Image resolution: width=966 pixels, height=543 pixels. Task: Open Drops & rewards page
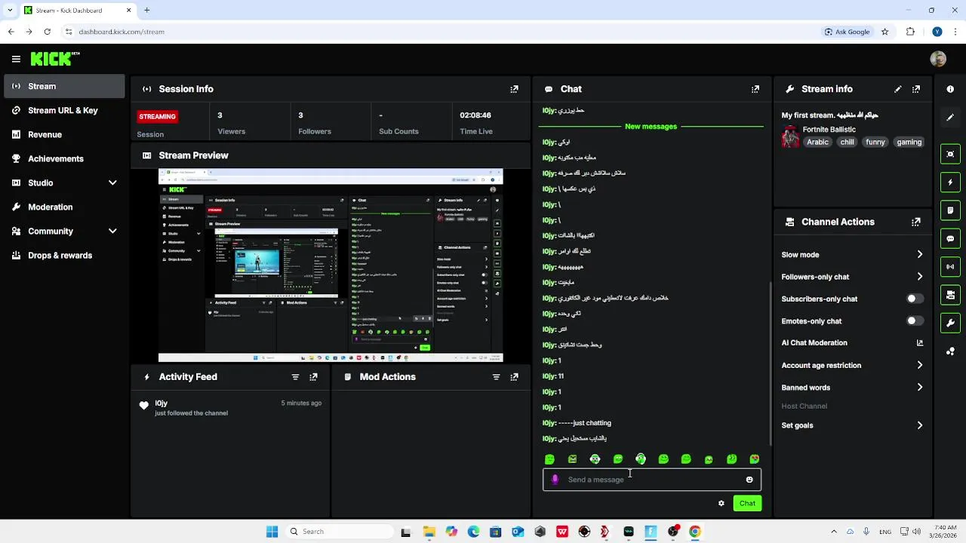(64, 255)
